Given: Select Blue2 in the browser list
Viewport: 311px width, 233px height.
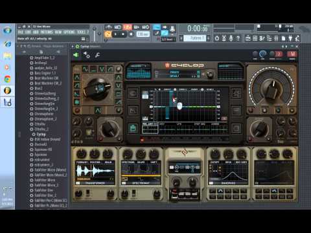Looking at the screenshot, I should point(38,88).
